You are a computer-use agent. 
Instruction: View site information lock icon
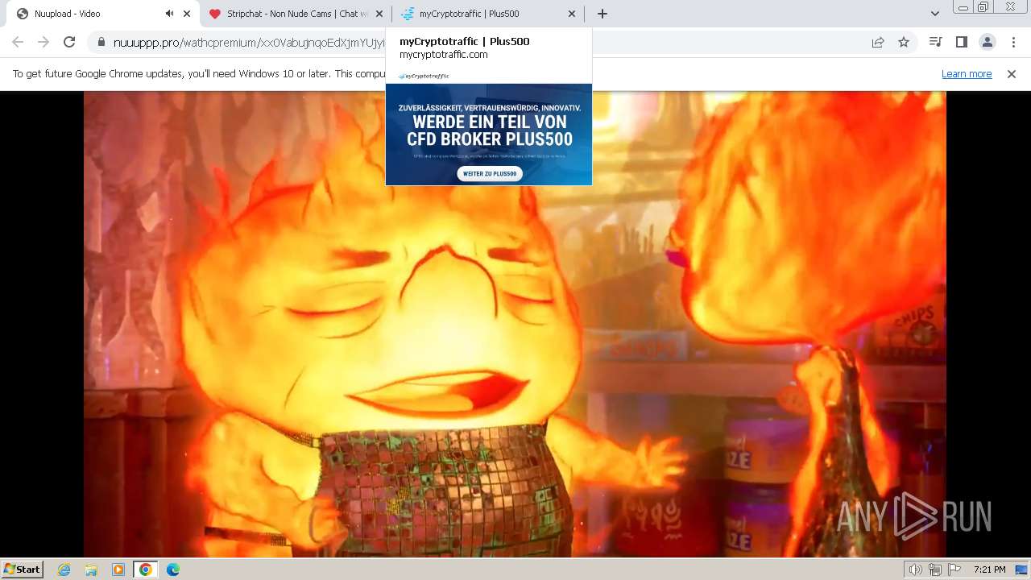(x=101, y=42)
